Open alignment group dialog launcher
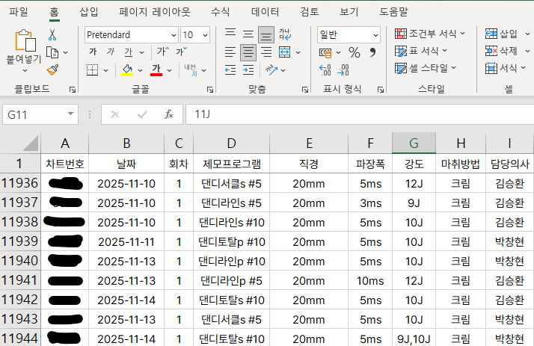Viewport: 534px width, 346px height. pyautogui.click(x=305, y=90)
